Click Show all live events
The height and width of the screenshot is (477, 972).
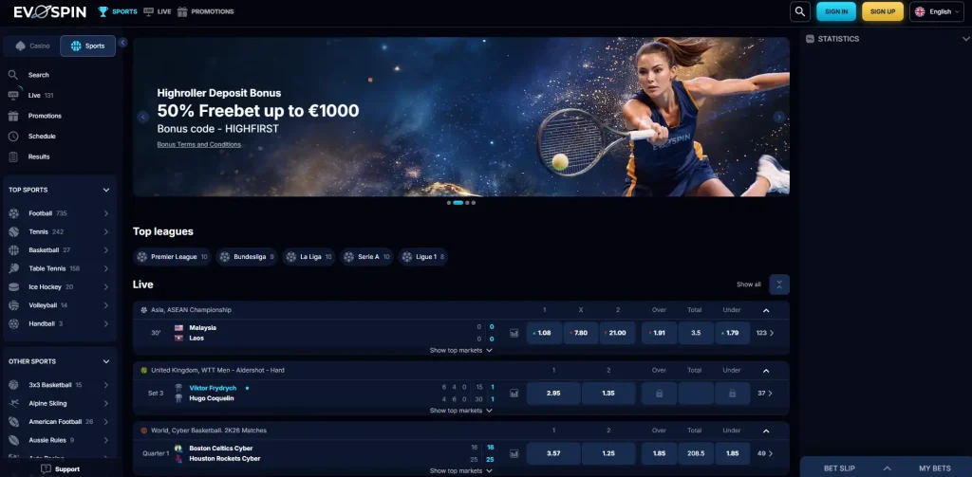(749, 284)
